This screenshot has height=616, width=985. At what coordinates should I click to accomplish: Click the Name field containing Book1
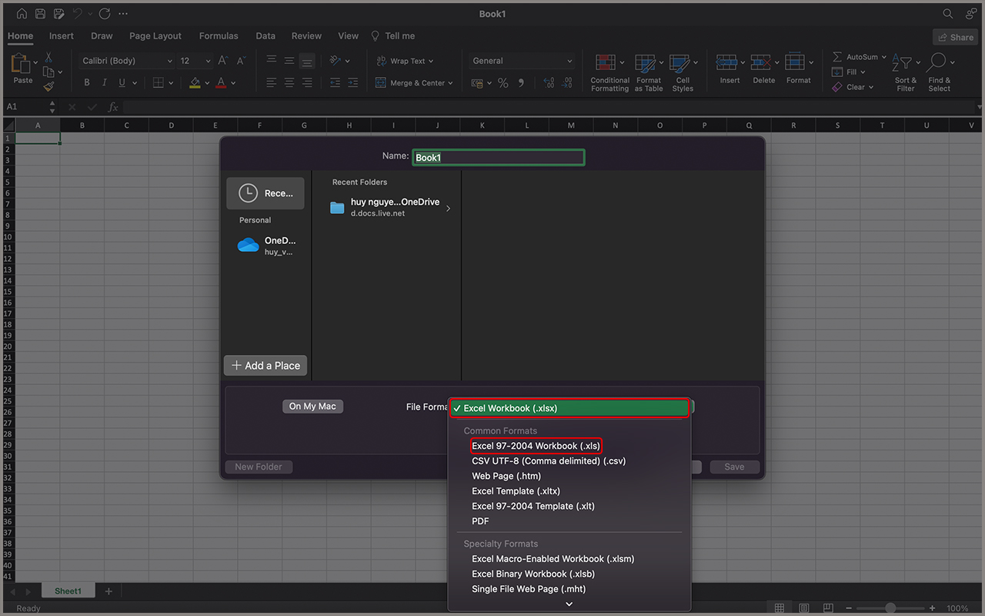click(x=499, y=157)
